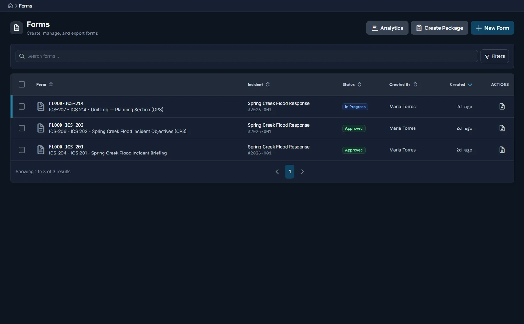Click Approved badge on FLOOD-ICS-202 row
This screenshot has width=524, height=324.
click(354, 128)
